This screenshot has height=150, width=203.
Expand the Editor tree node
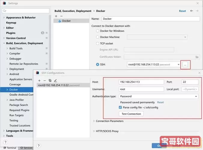point(4,28)
